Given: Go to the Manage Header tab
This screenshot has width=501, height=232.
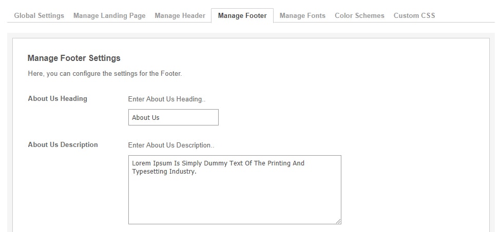Looking at the screenshot, I should click(180, 15).
